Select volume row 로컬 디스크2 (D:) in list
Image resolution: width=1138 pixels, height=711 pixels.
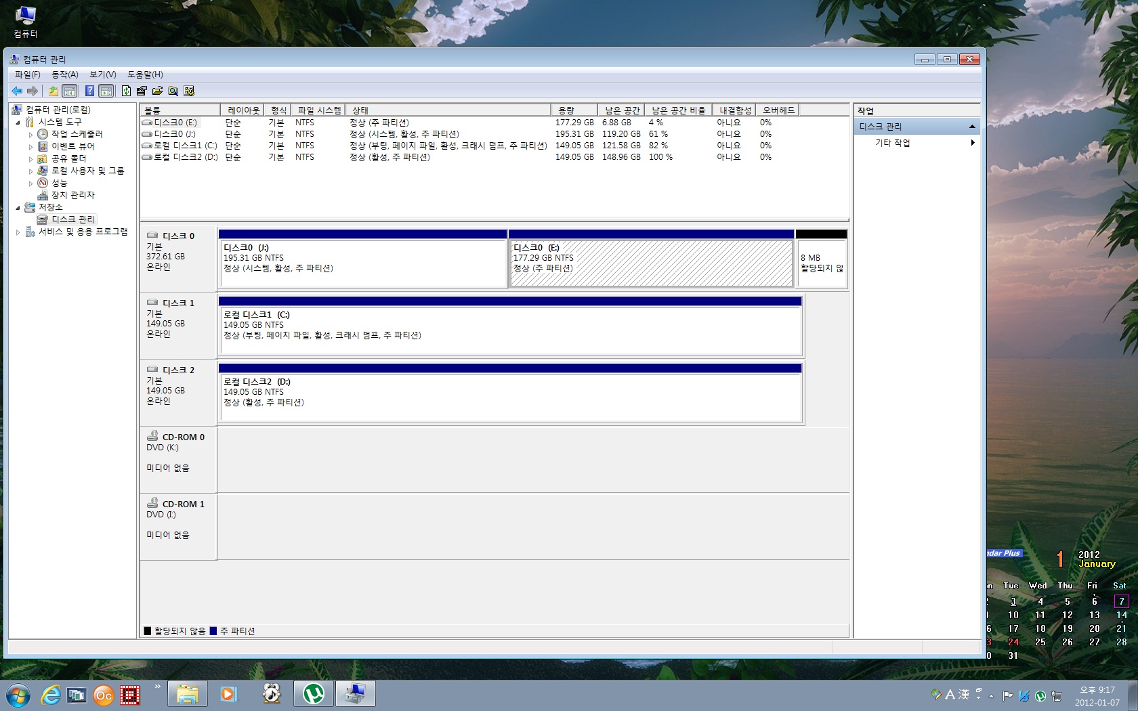[494, 157]
